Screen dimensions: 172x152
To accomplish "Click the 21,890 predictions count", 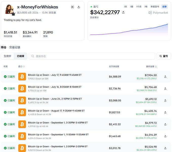I will click(48, 32).
